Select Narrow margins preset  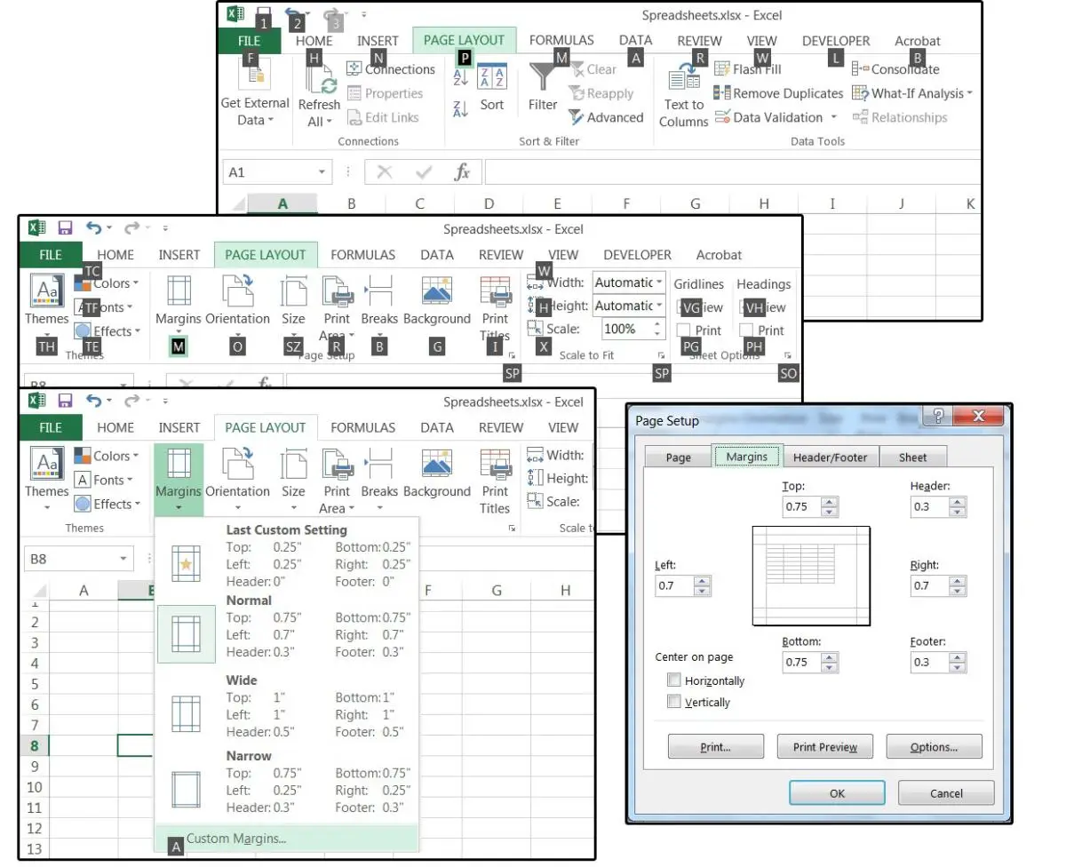point(285,784)
